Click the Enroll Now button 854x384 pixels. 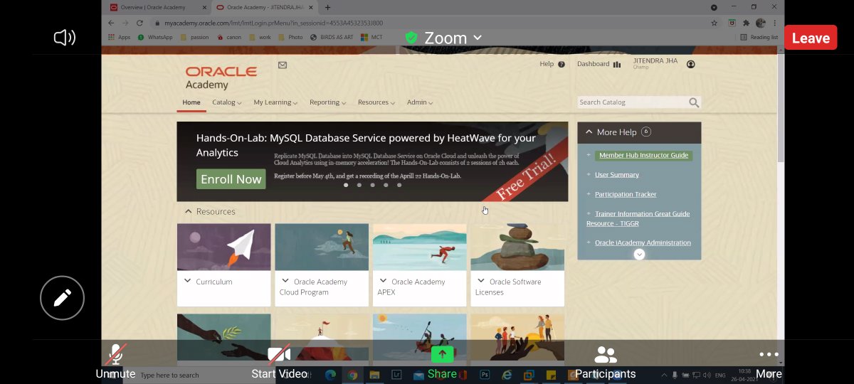(231, 179)
